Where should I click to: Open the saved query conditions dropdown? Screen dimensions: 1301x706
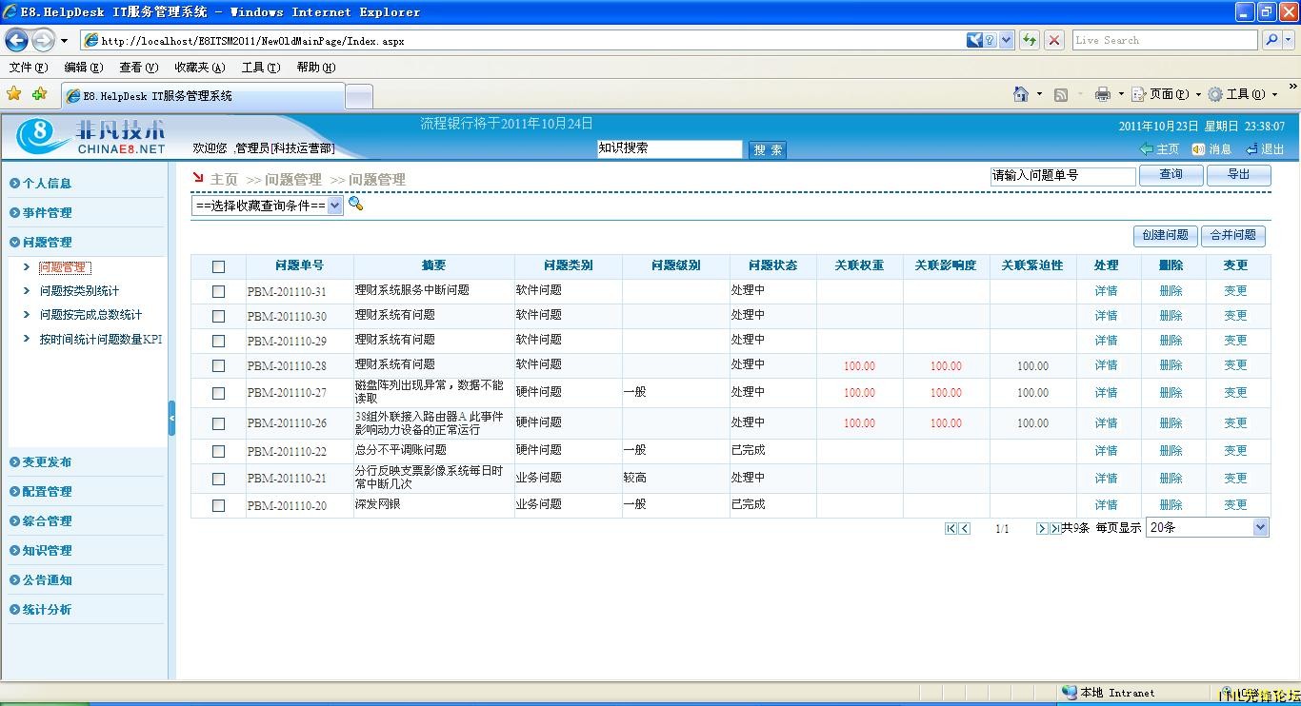[x=268, y=206]
